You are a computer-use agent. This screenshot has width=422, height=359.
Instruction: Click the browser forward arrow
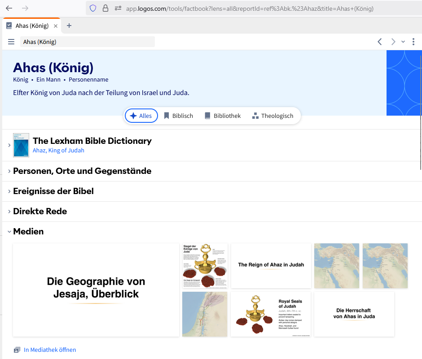point(25,9)
